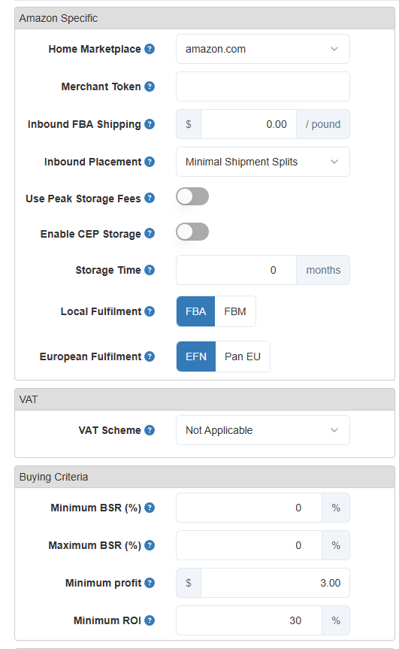Choose the Pan EU fulfilment option
The image size is (399, 649).
coord(243,356)
